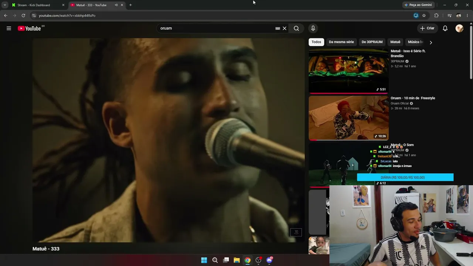
Task: Open Task View on the taskbar
Action: tap(226, 260)
